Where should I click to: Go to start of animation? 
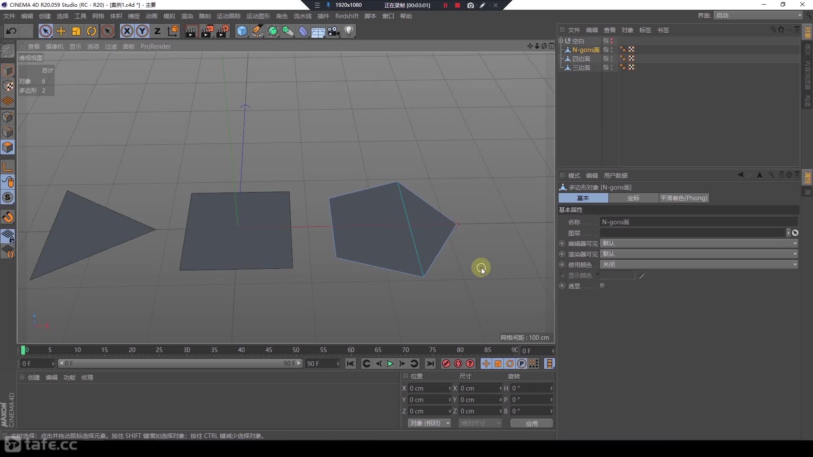click(x=350, y=363)
